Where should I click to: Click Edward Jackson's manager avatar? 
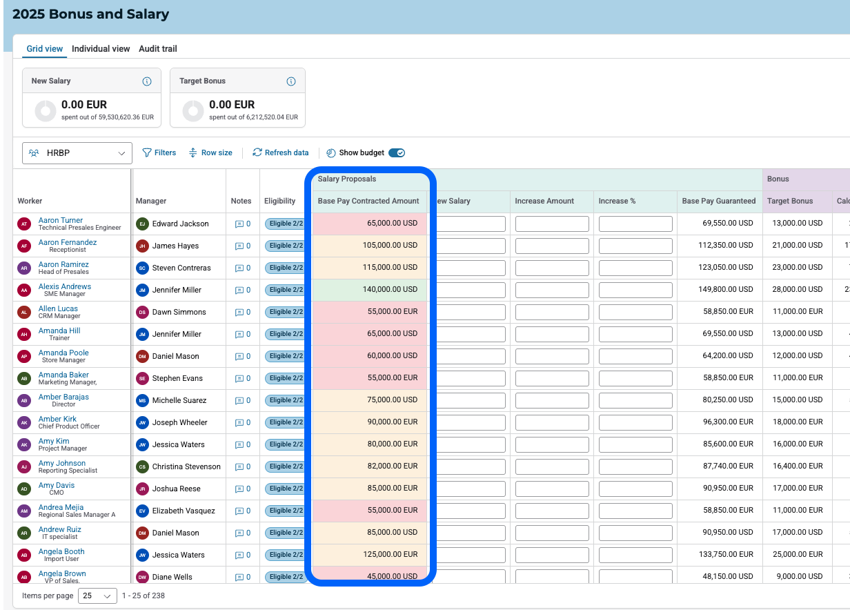tap(142, 224)
